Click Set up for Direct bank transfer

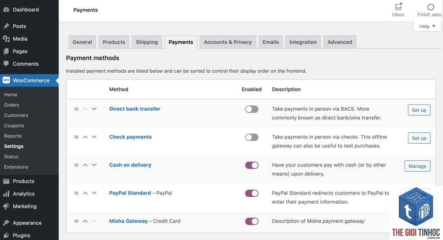pos(419,110)
